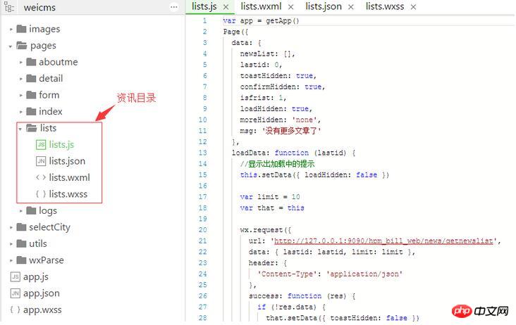Collapse the pages folder arrow

click(x=11, y=46)
